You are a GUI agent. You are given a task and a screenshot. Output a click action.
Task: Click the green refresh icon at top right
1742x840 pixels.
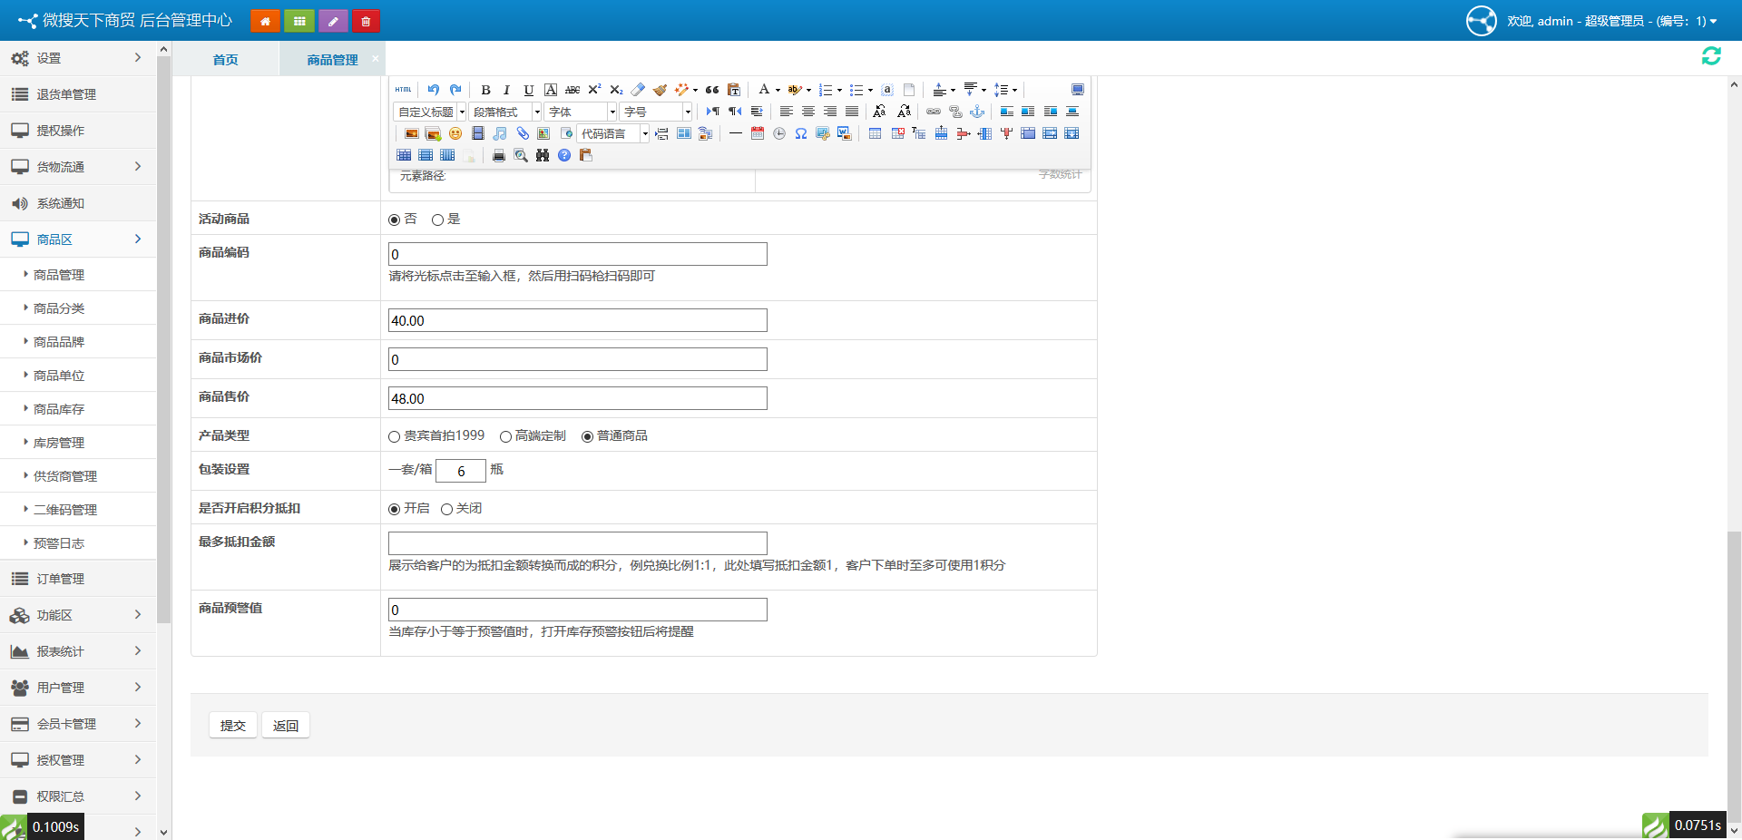(x=1711, y=56)
